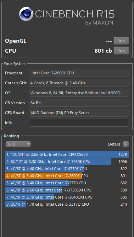Screen dimensions: 134x237
Task: Select ranking row Intel Core i7-3720QM
Action: point(67,190)
